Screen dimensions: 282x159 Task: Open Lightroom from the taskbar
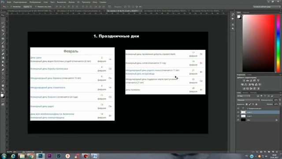59,156
